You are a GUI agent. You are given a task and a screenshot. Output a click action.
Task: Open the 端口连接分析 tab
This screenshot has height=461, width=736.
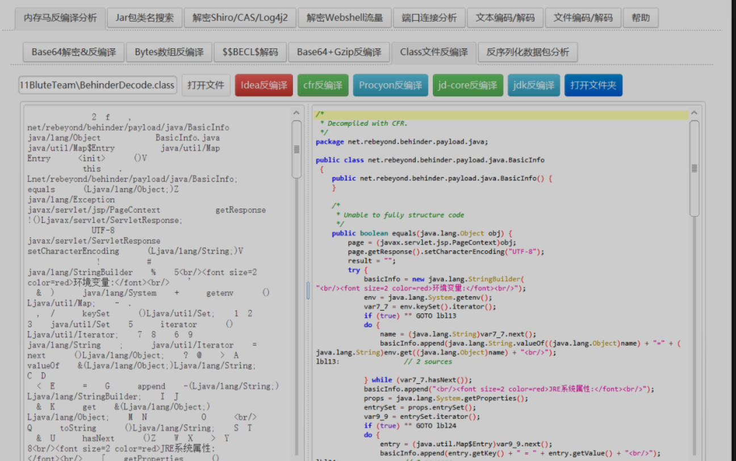point(429,18)
